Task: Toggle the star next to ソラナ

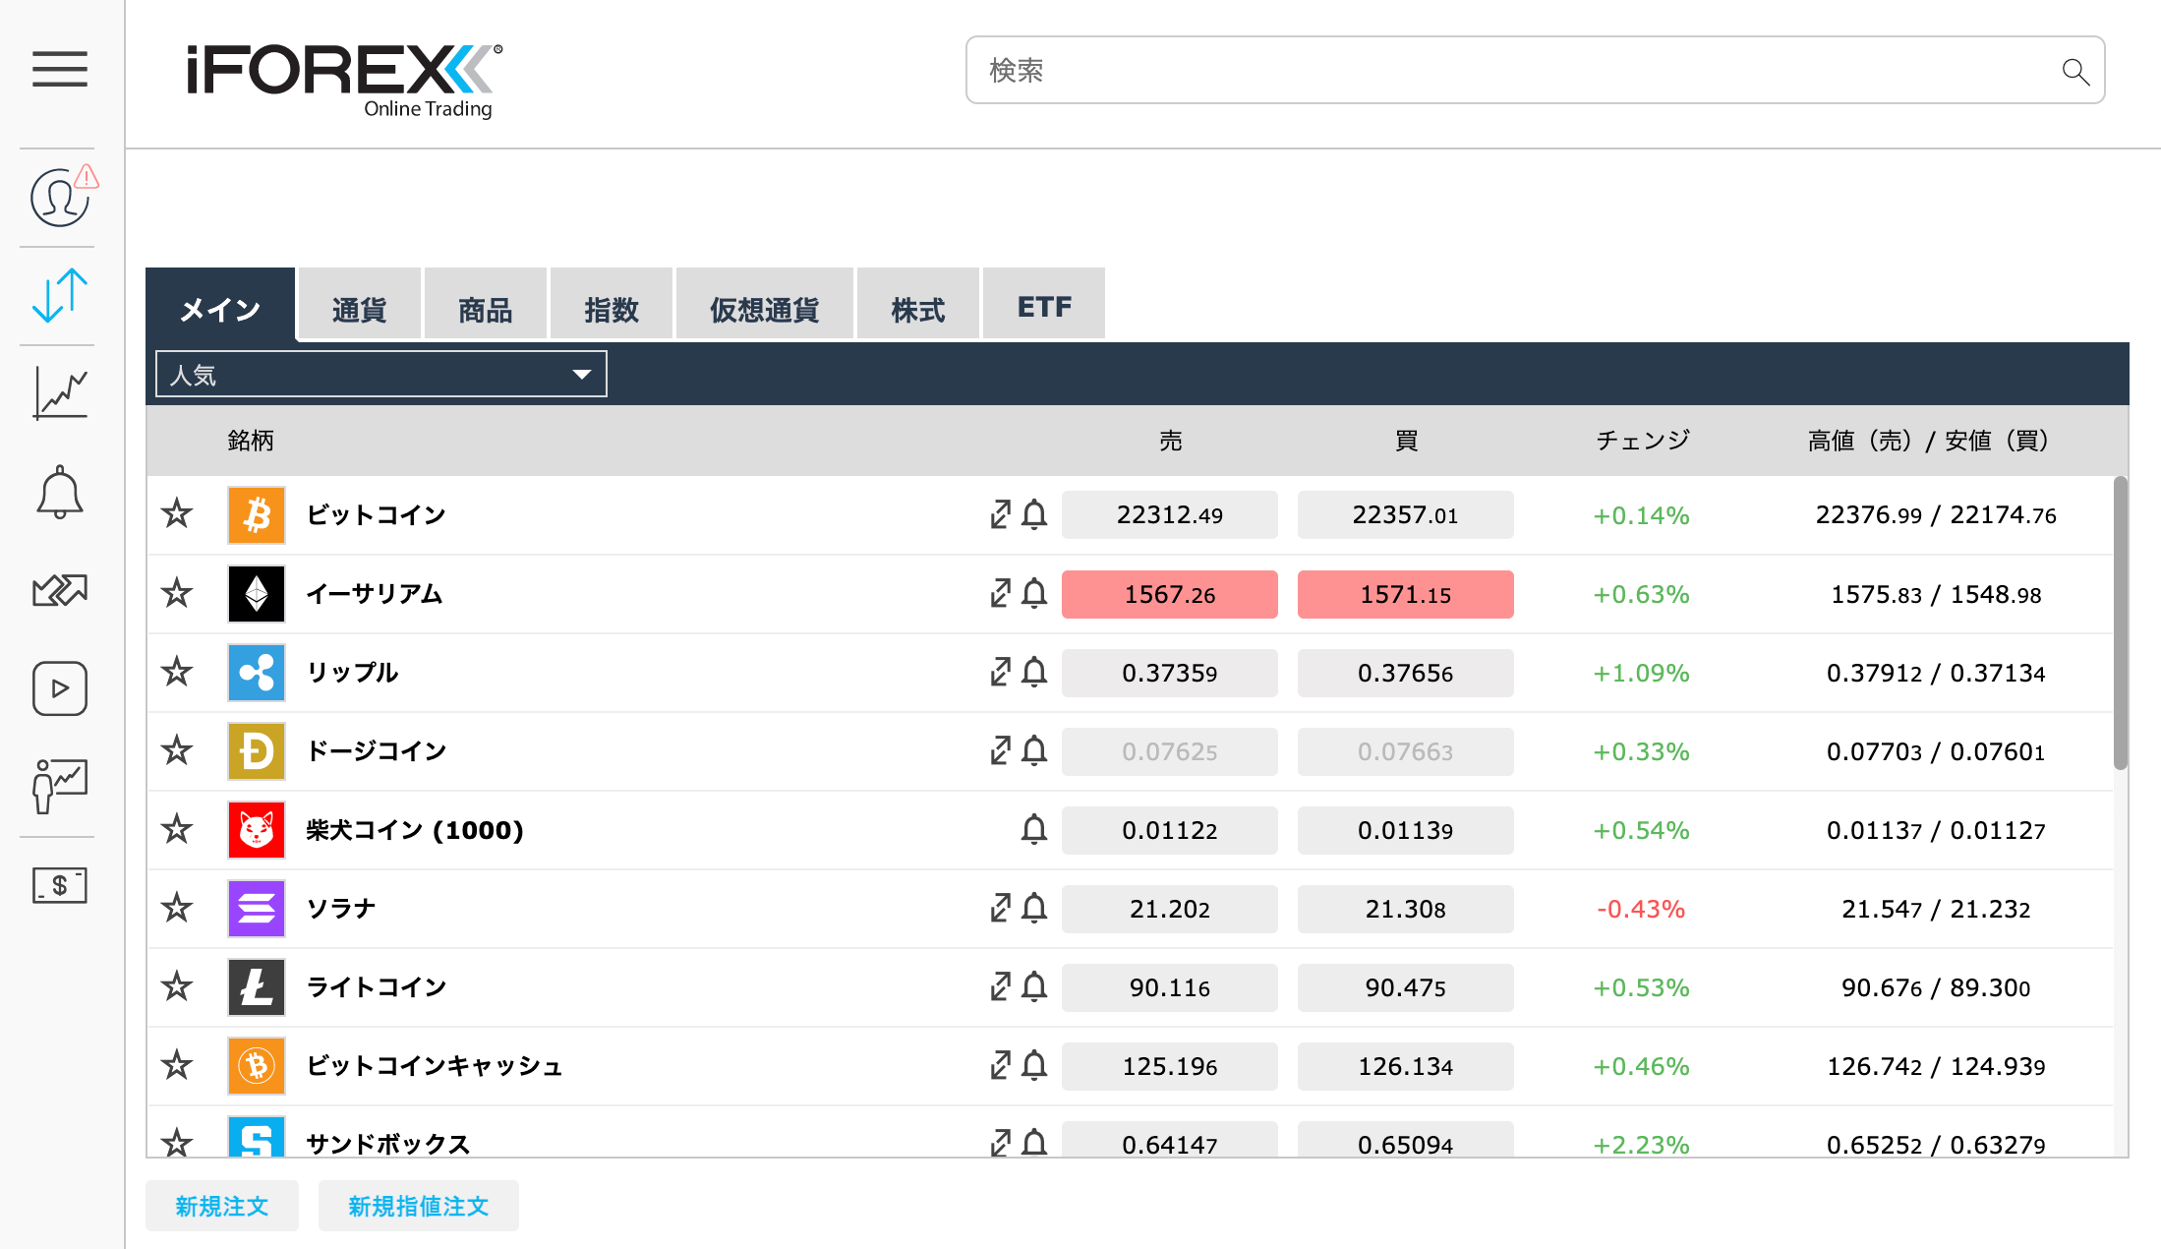Action: (177, 909)
